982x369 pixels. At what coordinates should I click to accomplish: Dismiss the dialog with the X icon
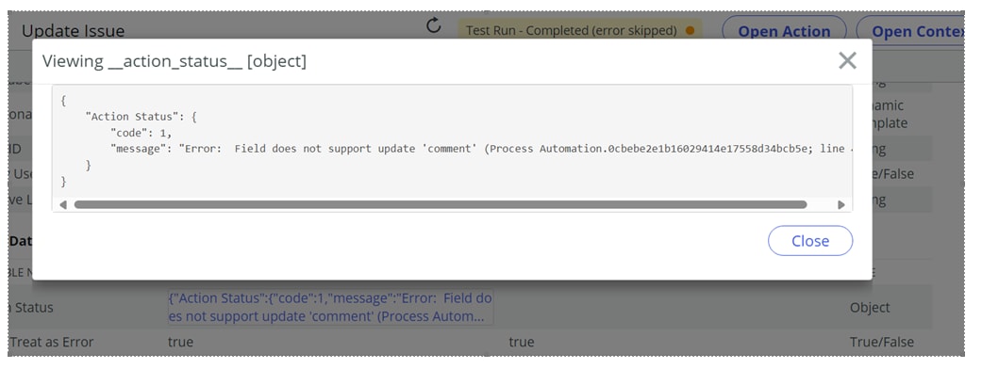(x=847, y=60)
